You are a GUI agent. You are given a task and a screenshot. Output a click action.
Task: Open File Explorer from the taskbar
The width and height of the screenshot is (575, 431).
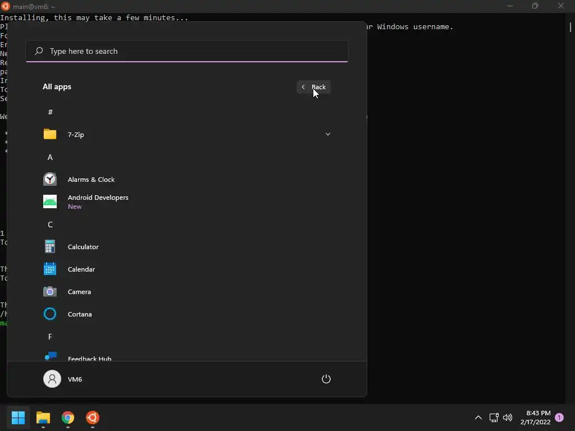[43, 418]
